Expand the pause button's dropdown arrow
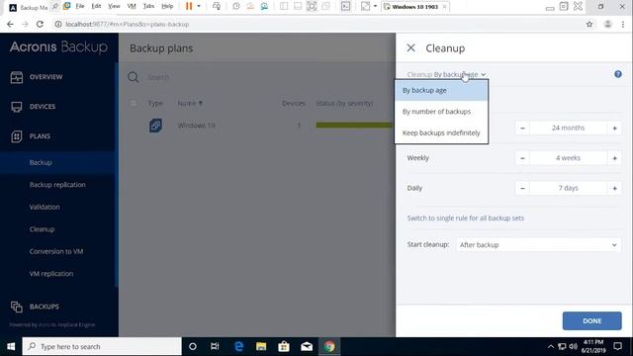633x356 pixels. point(199,7)
